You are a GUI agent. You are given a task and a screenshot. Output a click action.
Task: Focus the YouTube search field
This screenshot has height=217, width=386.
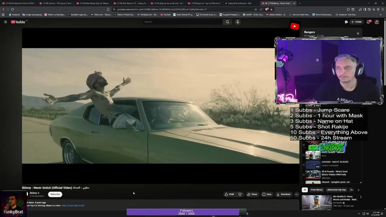[x=182, y=22]
